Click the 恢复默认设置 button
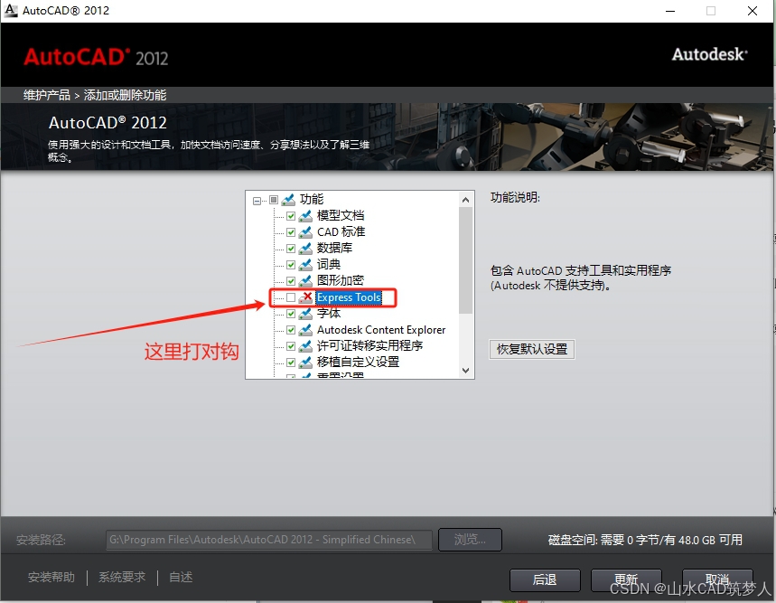Screen dimensions: 776x603 (531, 349)
